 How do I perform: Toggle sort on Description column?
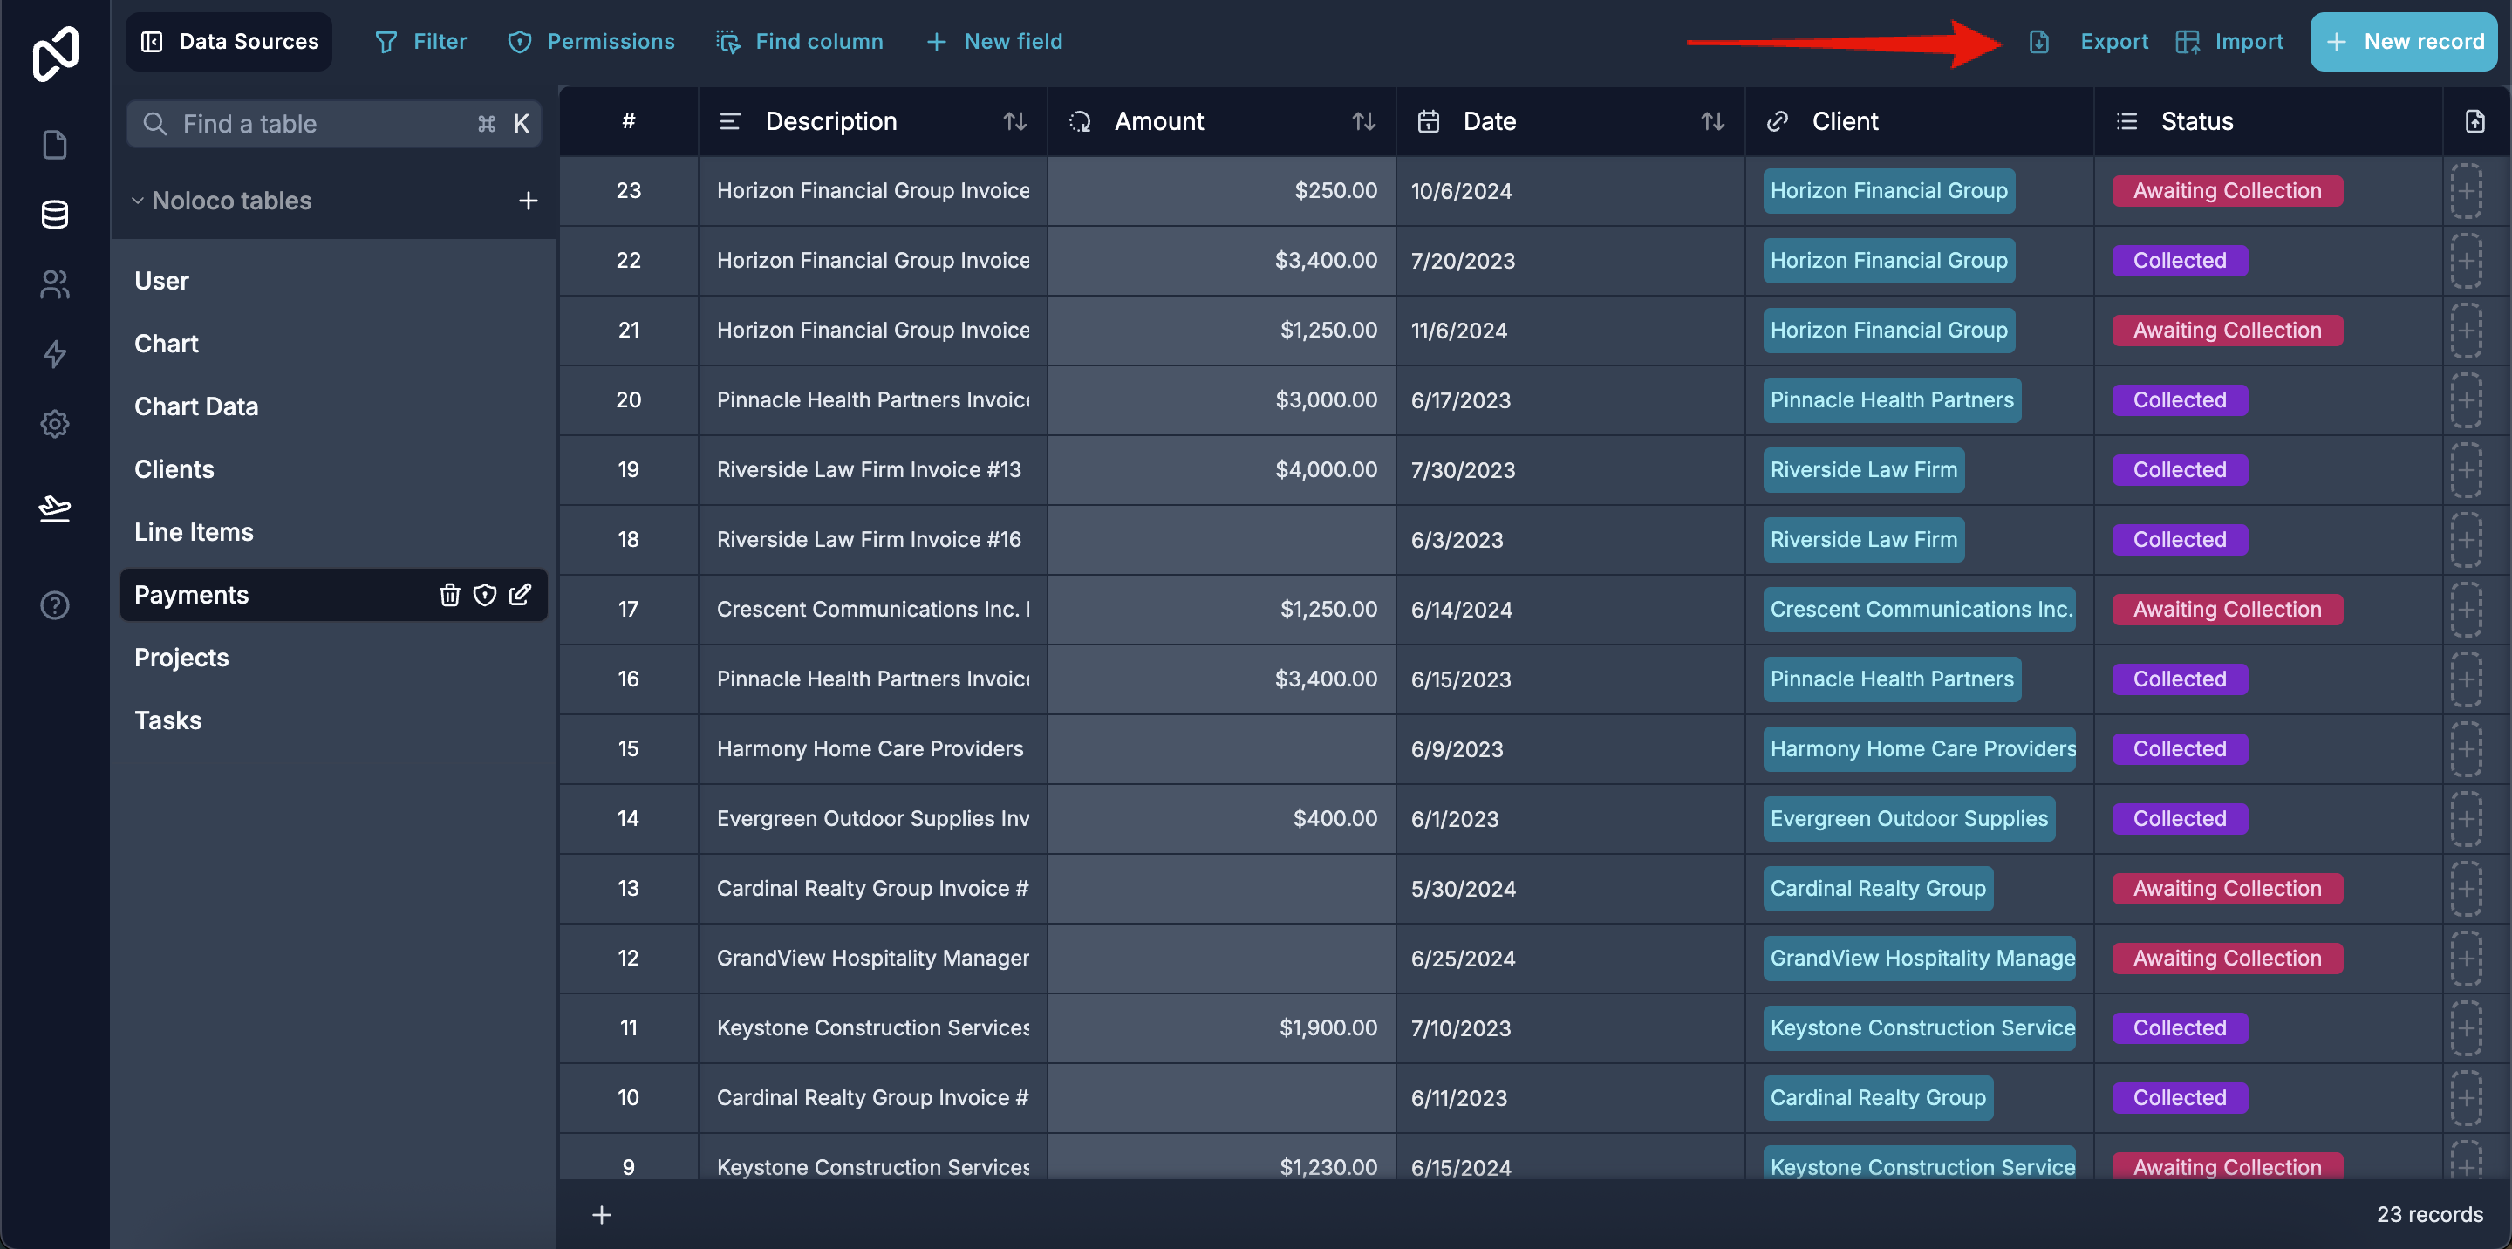(1014, 121)
